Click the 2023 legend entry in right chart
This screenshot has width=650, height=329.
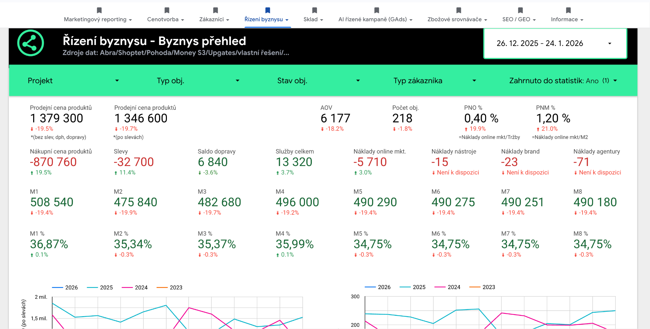(x=482, y=287)
